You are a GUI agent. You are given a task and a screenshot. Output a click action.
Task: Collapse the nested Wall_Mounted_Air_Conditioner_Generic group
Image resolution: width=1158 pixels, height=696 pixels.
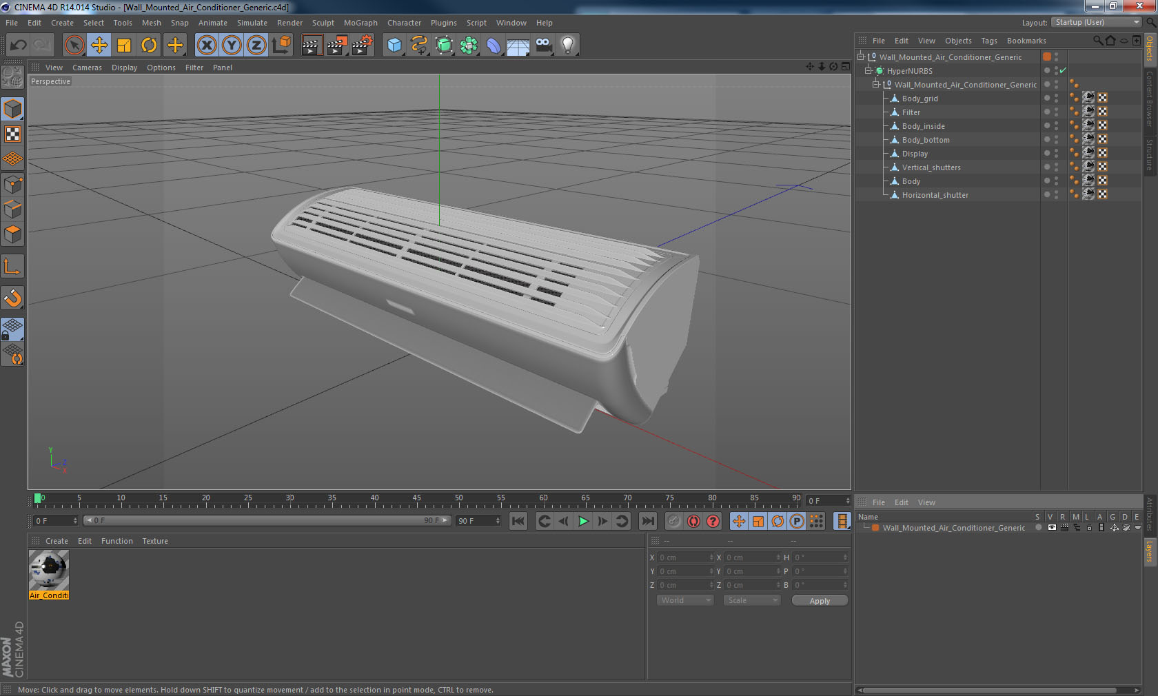876,85
